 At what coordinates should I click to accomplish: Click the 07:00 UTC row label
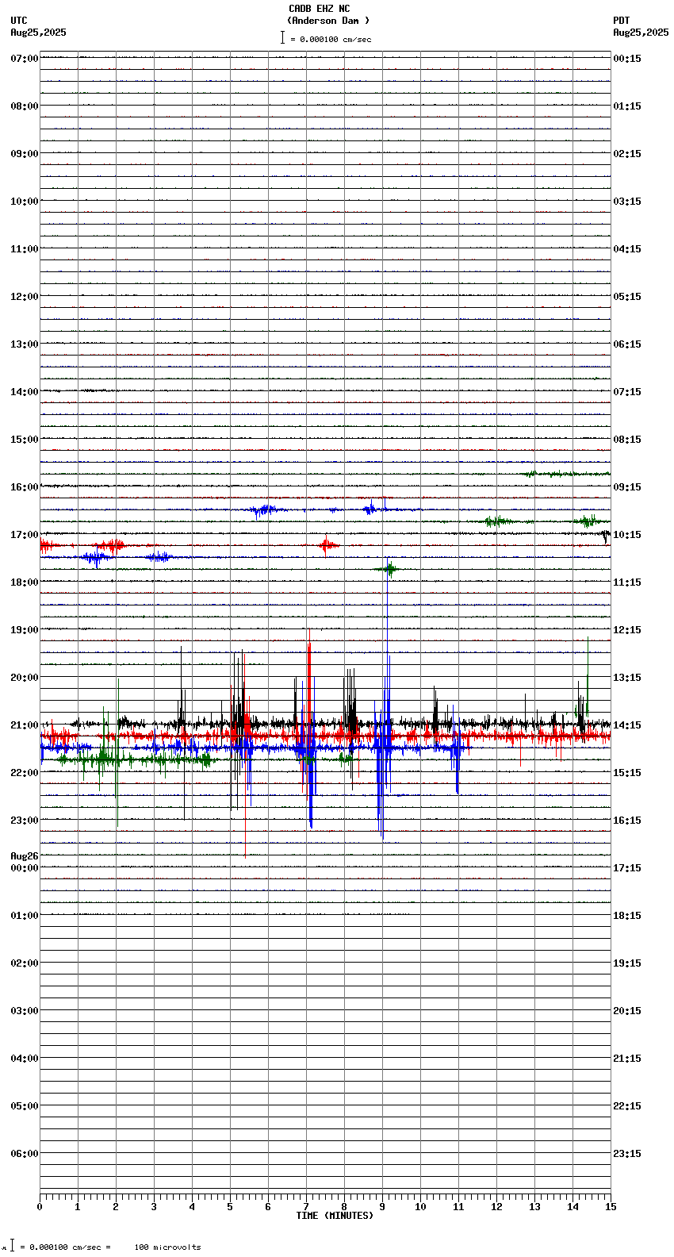pos(25,59)
